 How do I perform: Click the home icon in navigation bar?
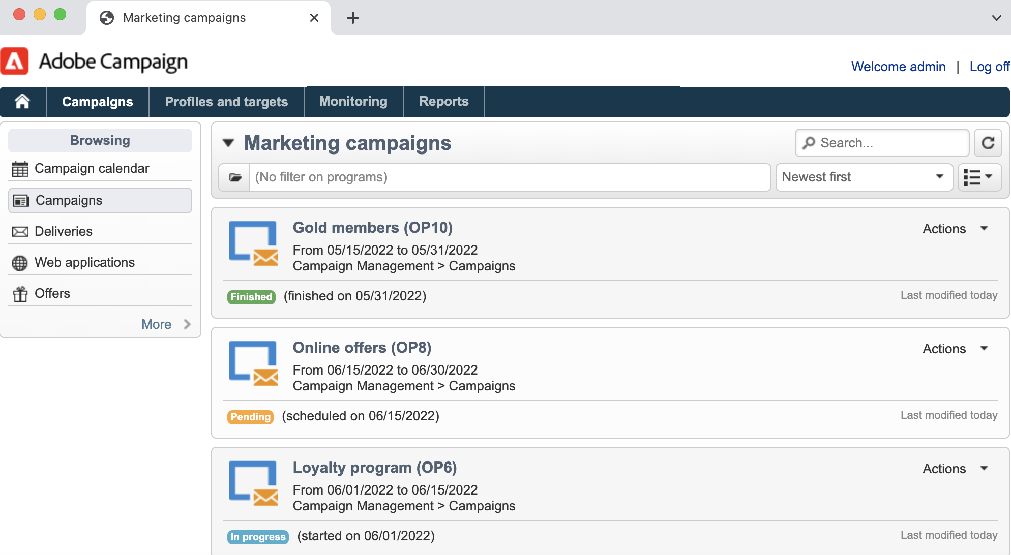(22, 102)
